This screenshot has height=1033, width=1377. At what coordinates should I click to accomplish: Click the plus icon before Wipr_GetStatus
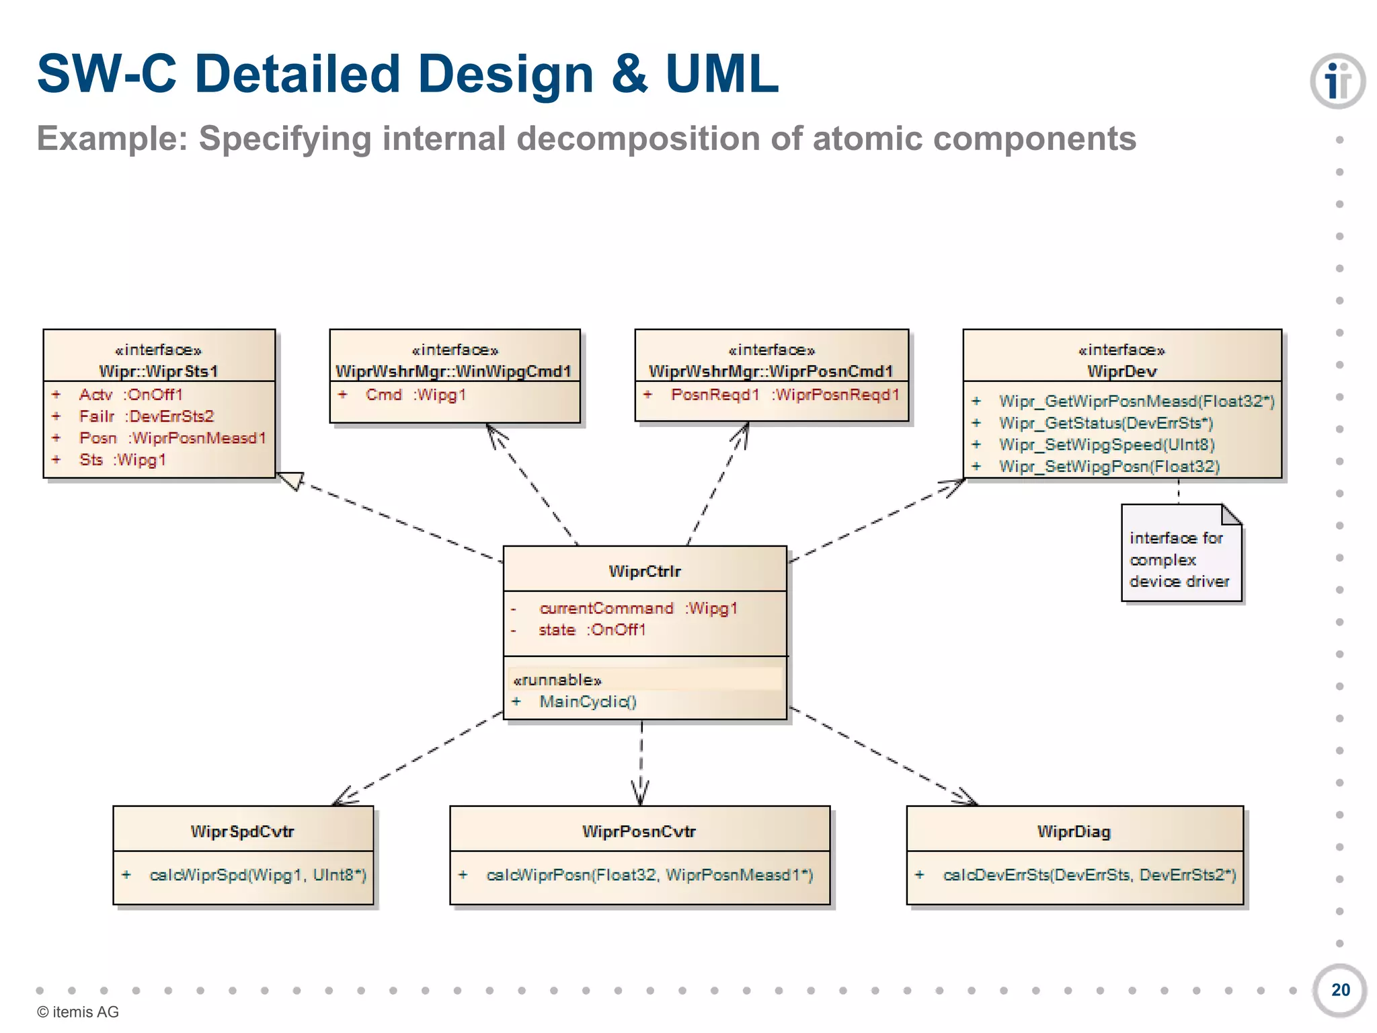(x=976, y=423)
